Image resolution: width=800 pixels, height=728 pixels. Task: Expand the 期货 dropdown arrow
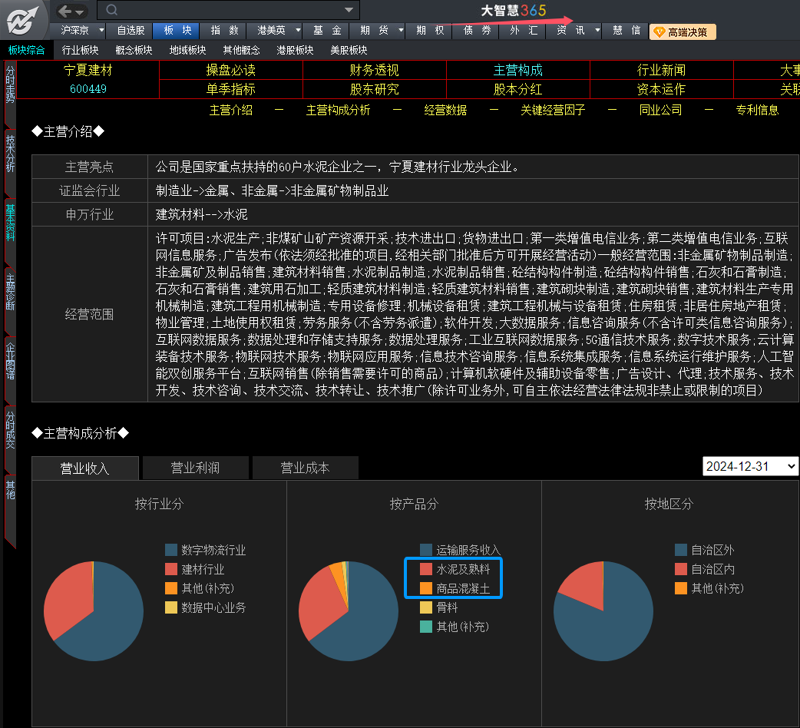(x=401, y=30)
